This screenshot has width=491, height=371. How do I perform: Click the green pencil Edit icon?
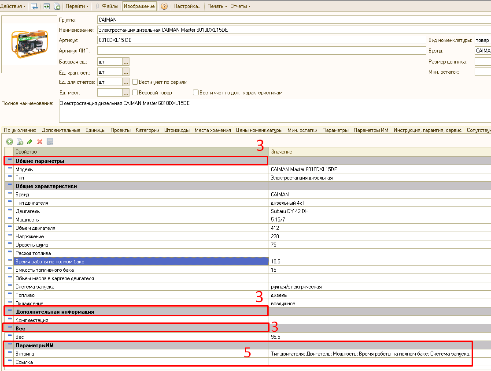[30, 142]
